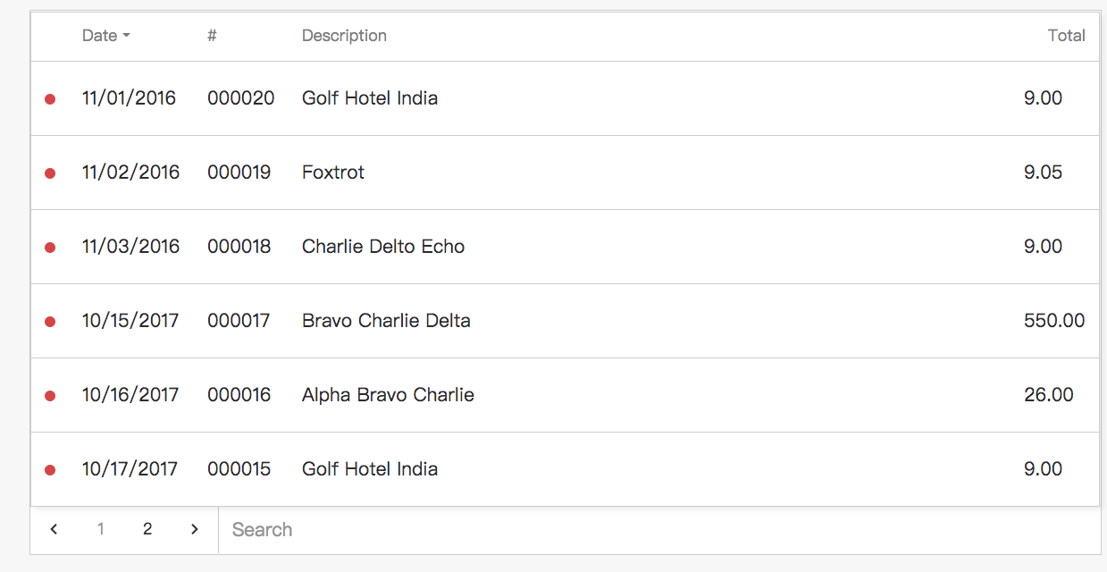Focus the Search field
1107x572 pixels.
point(659,530)
